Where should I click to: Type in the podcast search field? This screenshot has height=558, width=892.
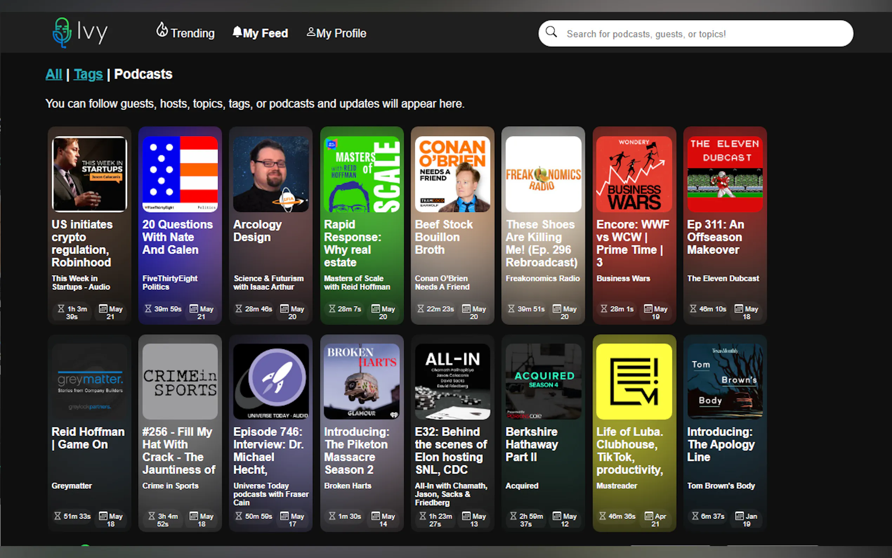(701, 34)
